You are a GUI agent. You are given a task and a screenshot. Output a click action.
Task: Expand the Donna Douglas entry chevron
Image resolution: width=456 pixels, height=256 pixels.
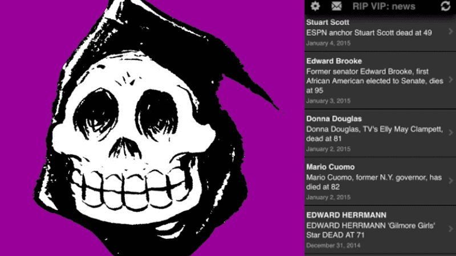[450, 133]
